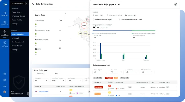Select Data Exfiltration menu item
The image size is (185, 102).
click(20, 34)
